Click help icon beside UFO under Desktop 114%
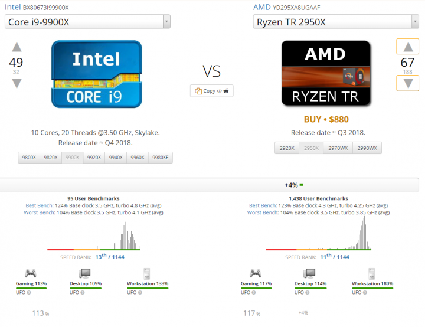Screen dimensions: 425x327 [308, 293]
